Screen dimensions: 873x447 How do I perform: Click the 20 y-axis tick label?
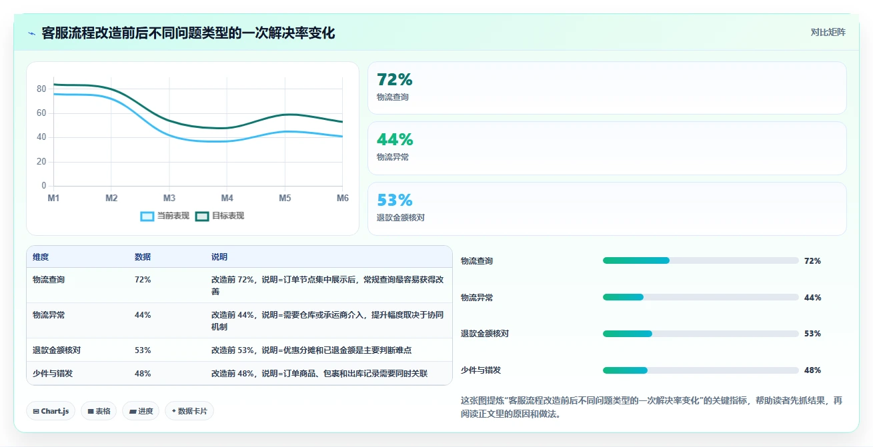[x=41, y=161]
